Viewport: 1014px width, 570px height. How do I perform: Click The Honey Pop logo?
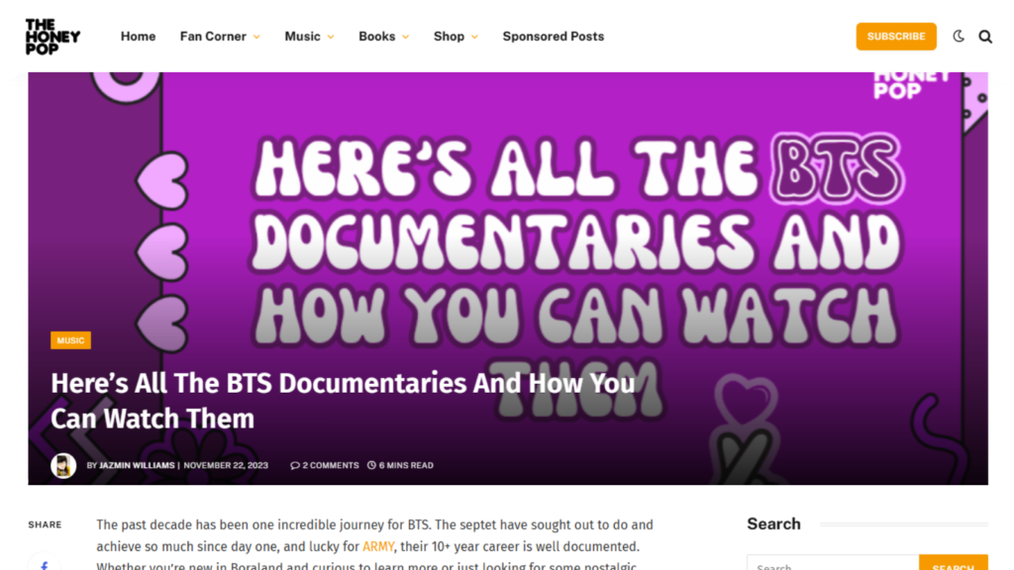point(53,37)
